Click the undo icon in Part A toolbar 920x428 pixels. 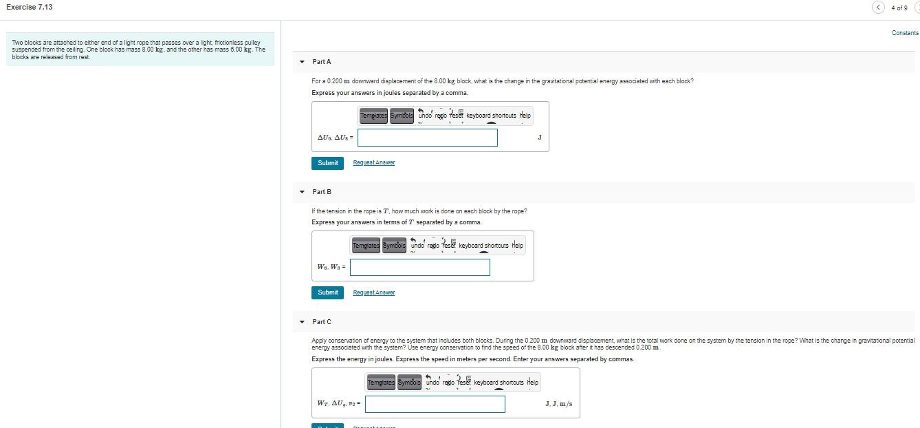click(424, 116)
